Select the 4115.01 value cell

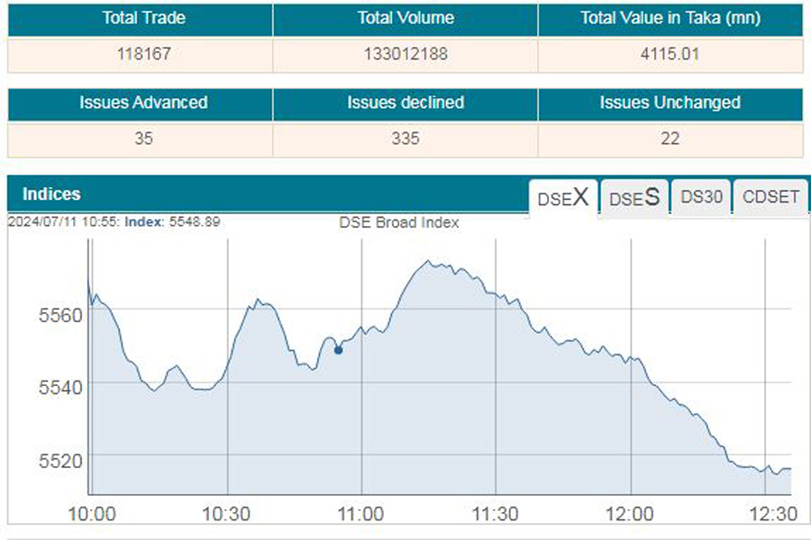[670, 55]
